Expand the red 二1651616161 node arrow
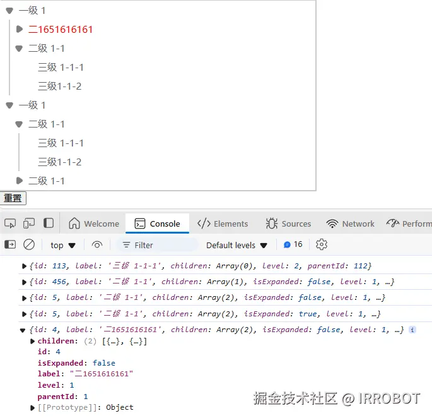Screen dimensions: 432x418 [x=20, y=29]
